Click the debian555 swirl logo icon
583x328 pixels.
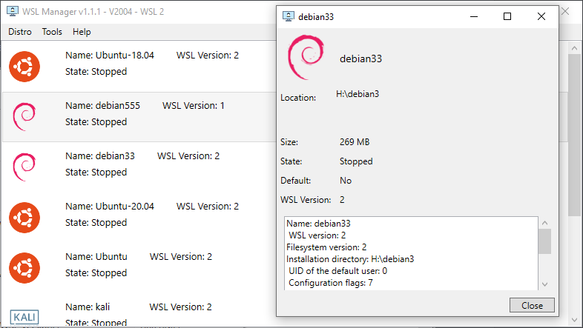tap(24, 117)
